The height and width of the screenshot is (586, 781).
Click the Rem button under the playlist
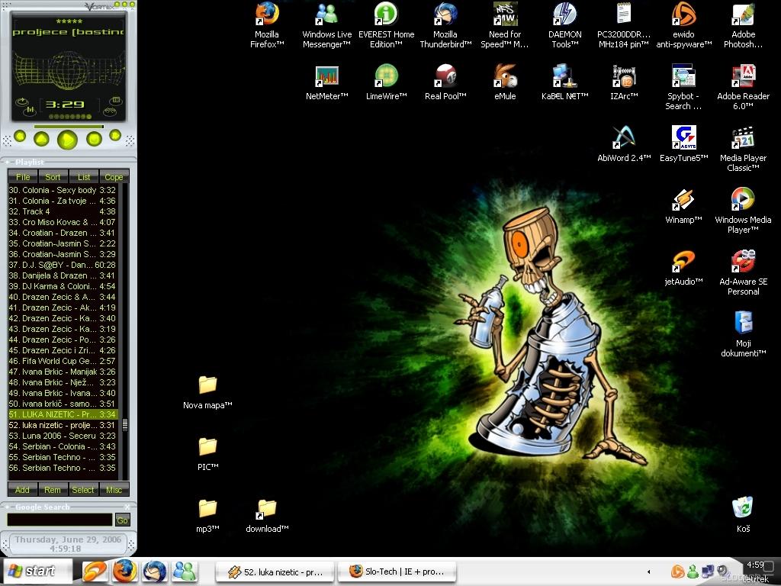[53, 490]
